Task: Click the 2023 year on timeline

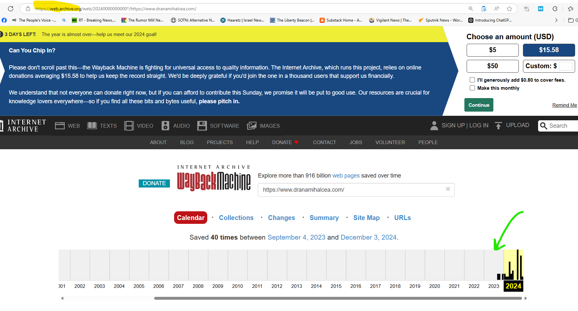Action: coord(494,286)
